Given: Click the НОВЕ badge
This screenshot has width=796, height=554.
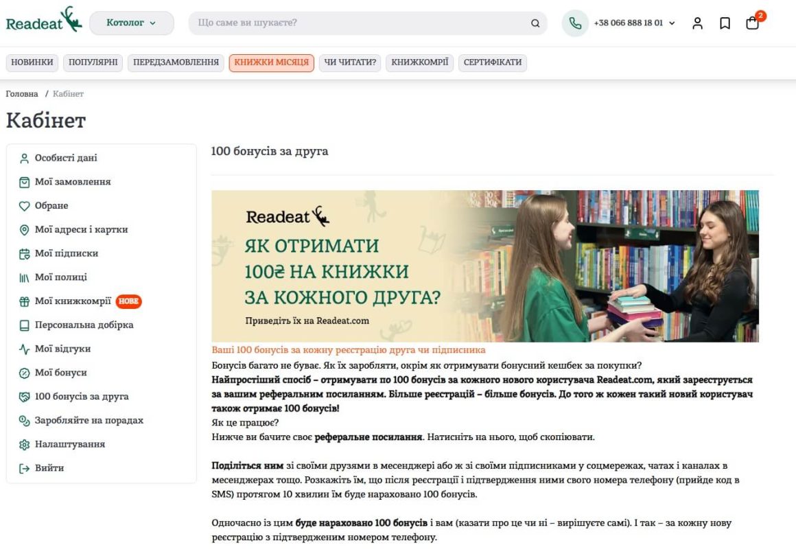Looking at the screenshot, I should tap(128, 301).
